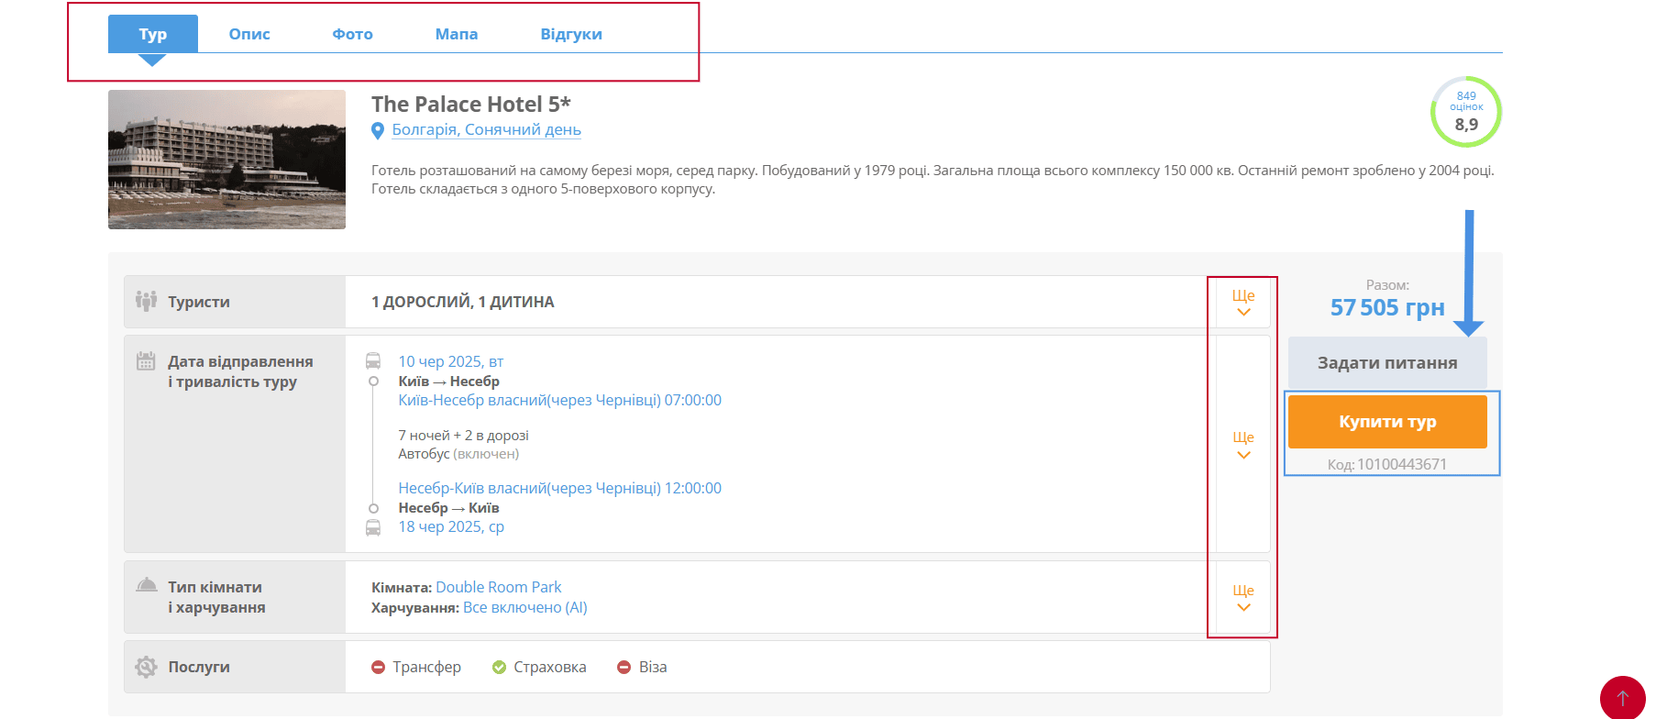Expand 'Ще' in the departure date row
The height and width of the screenshot is (719, 1656).
coord(1242,445)
